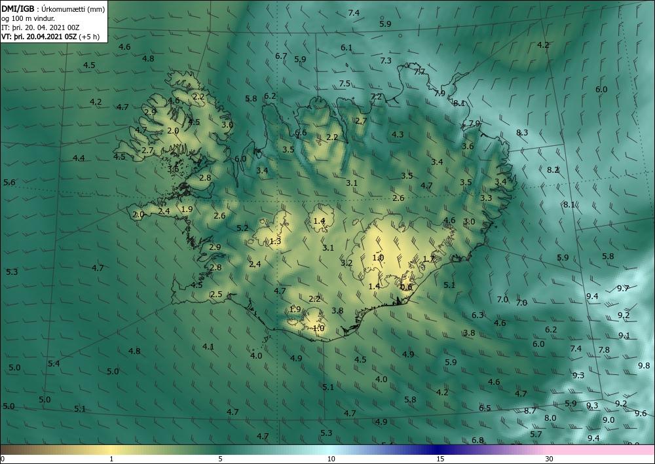Click the map value 6.8
Viewport: 655px width, 464px height.
click(x=477, y=440)
